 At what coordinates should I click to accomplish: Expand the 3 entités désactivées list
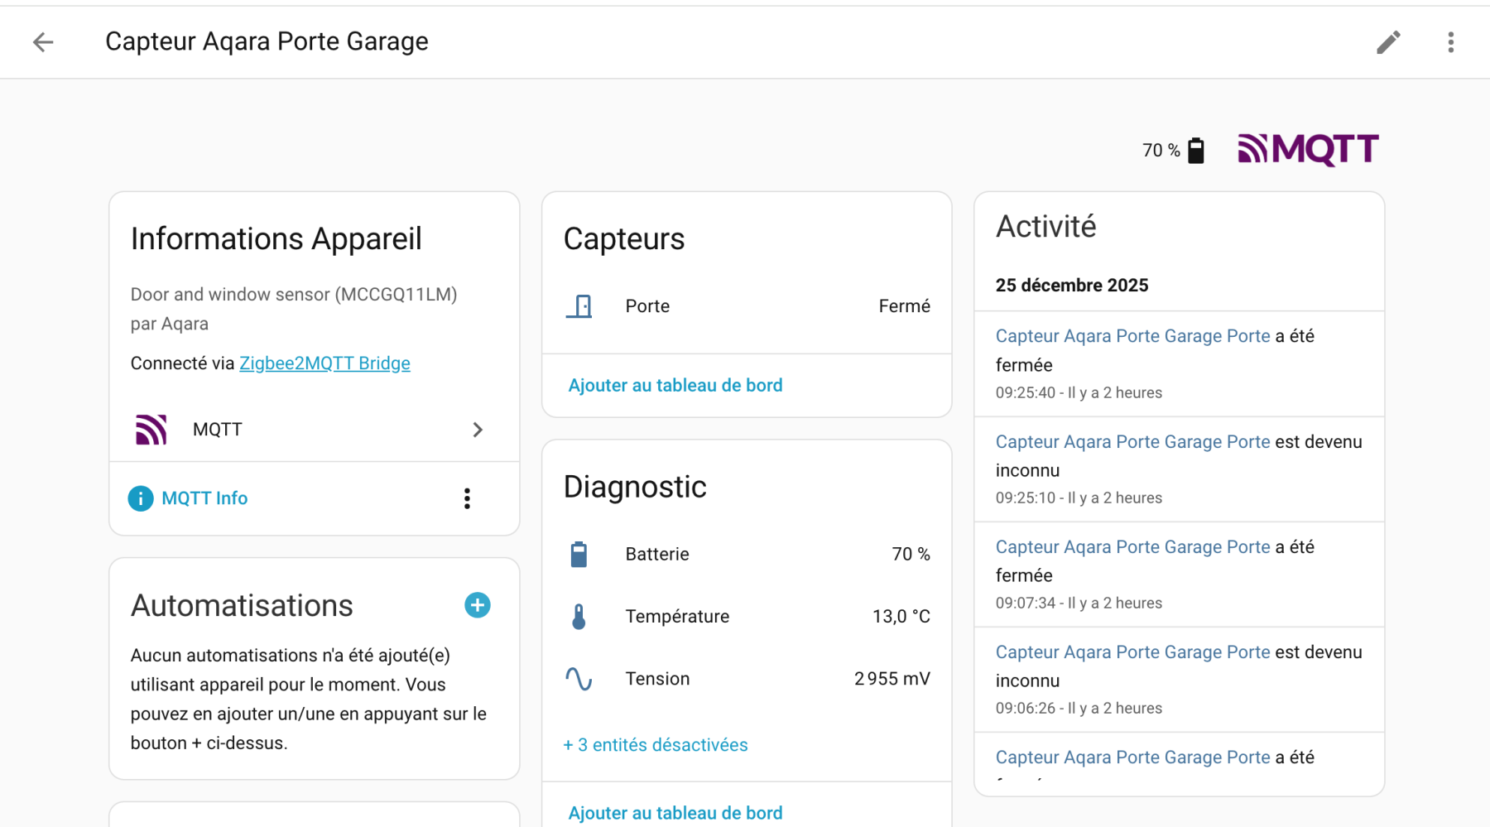coord(655,745)
